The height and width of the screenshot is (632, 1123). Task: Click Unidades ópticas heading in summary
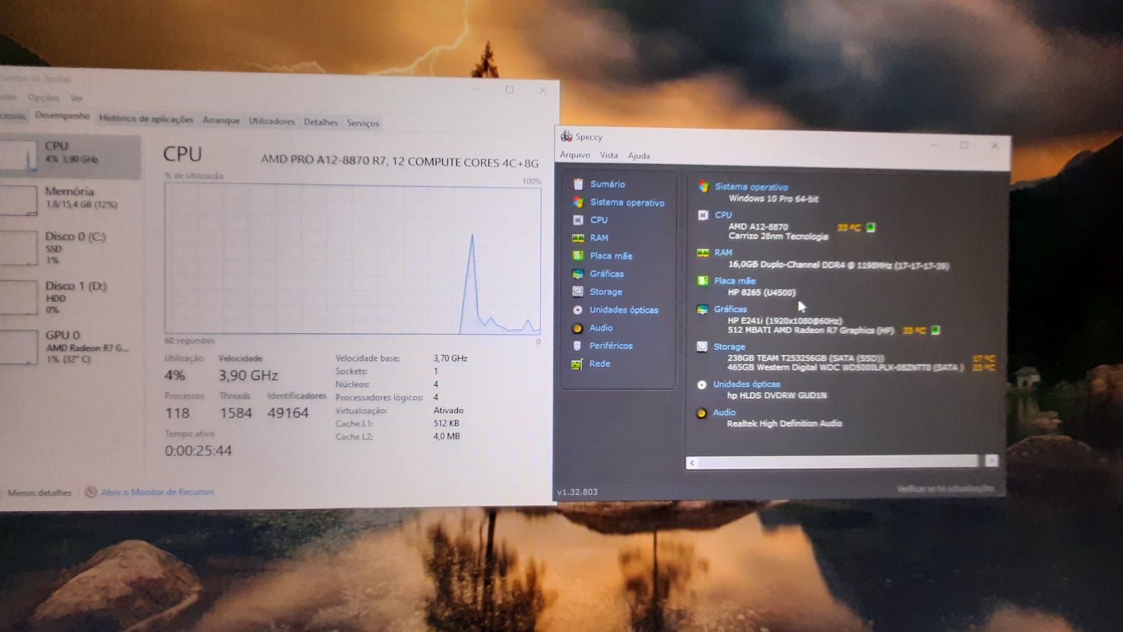click(x=747, y=384)
